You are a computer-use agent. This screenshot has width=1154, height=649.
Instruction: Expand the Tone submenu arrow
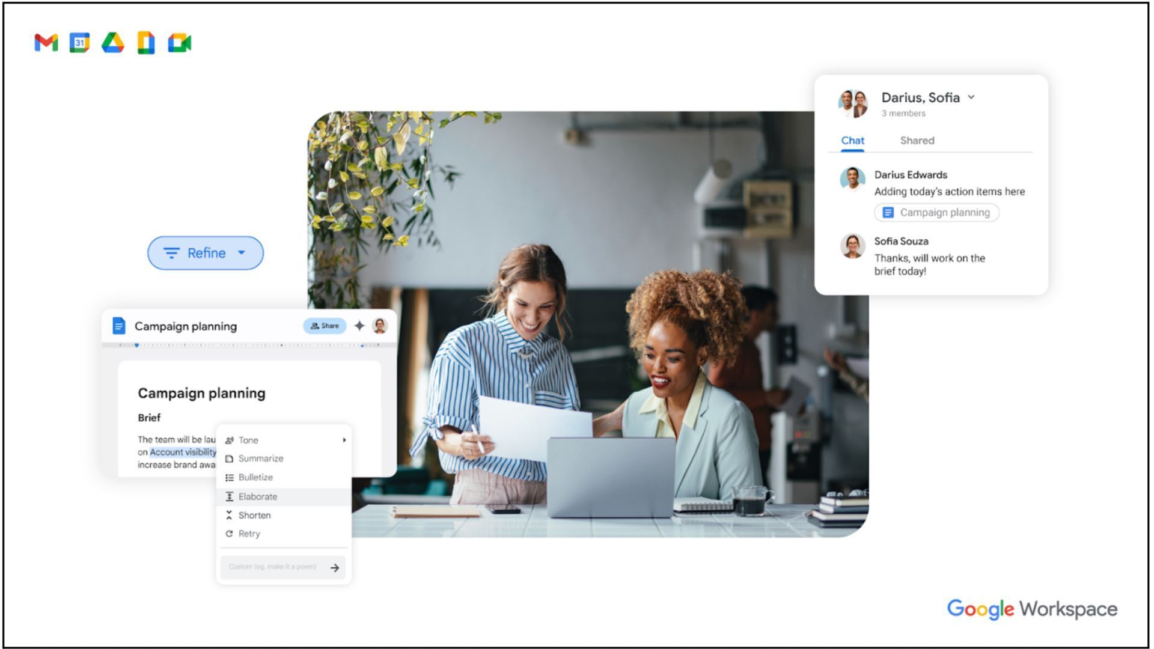coord(344,440)
